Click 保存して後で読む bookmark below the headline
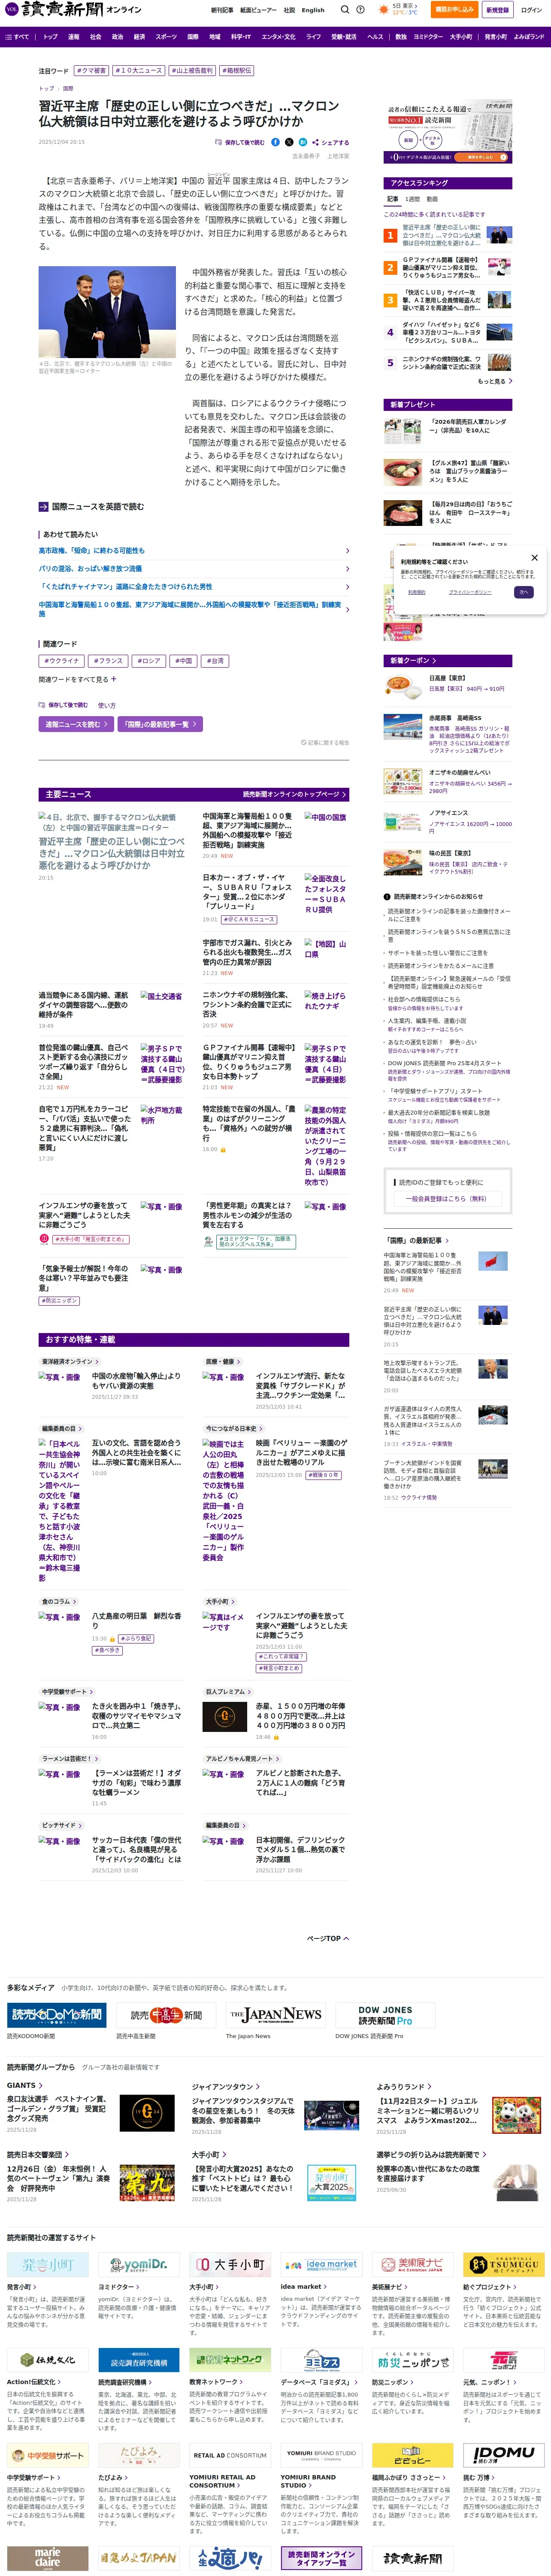The image size is (551, 2576). [239, 142]
